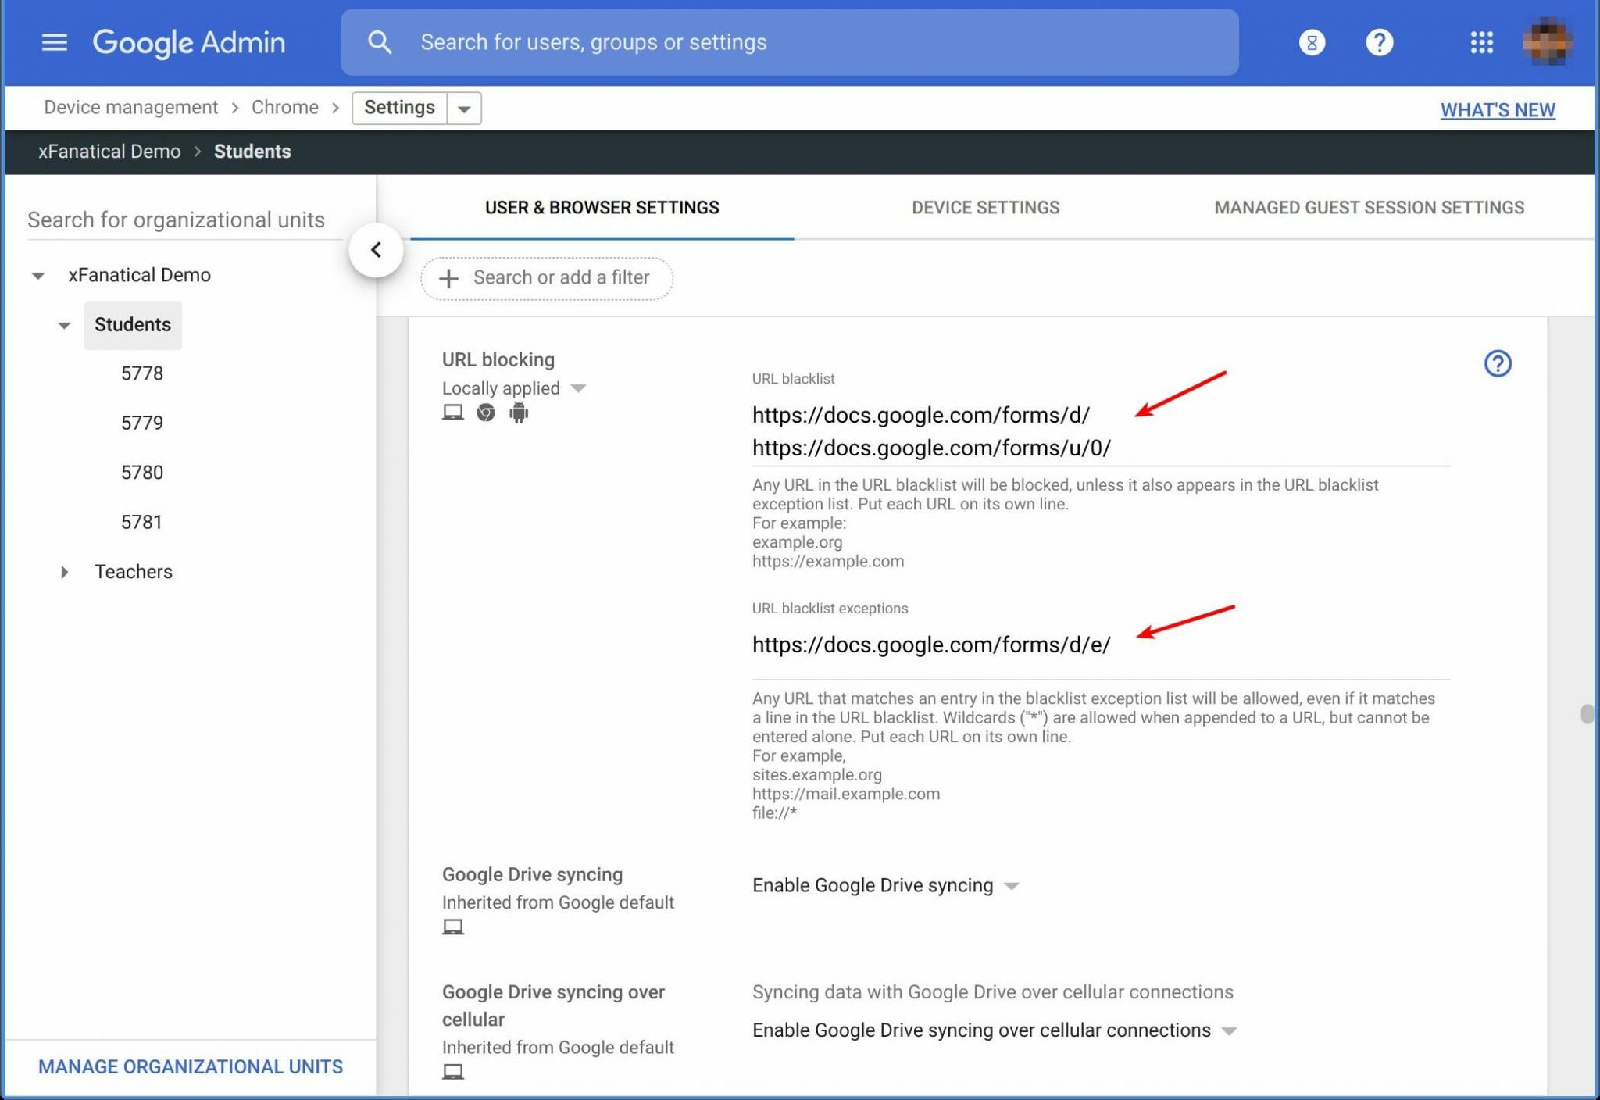The height and width of the screenshot is (1100, 1600).
Task: Click Search or add a filter box
Action: click(546, 278)
